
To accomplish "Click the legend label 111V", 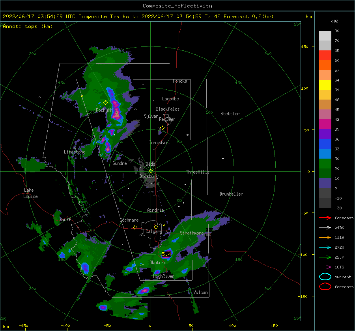I will [339, 237].
